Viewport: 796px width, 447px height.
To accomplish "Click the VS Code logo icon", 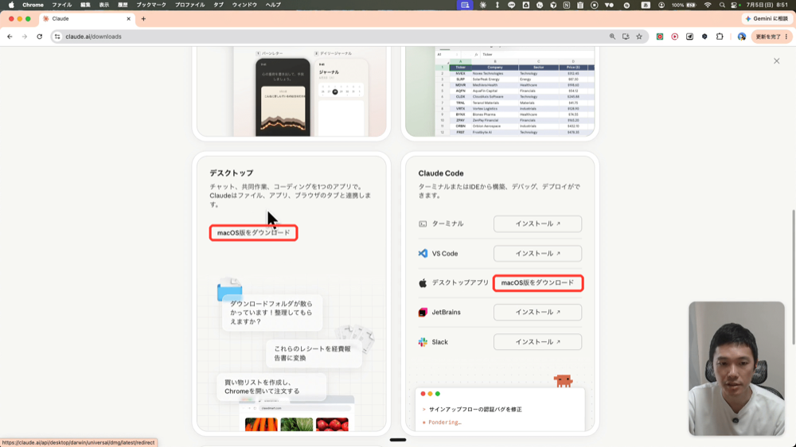I will point(423,253).
